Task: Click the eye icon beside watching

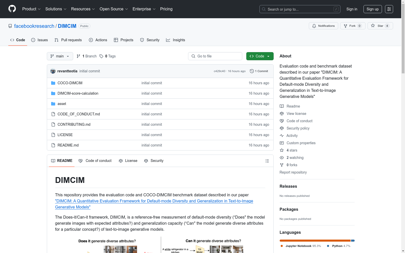Action: click(282, 158)
